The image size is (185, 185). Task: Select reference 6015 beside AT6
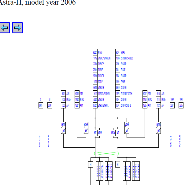pyautogui.click(x=77, y=94)
